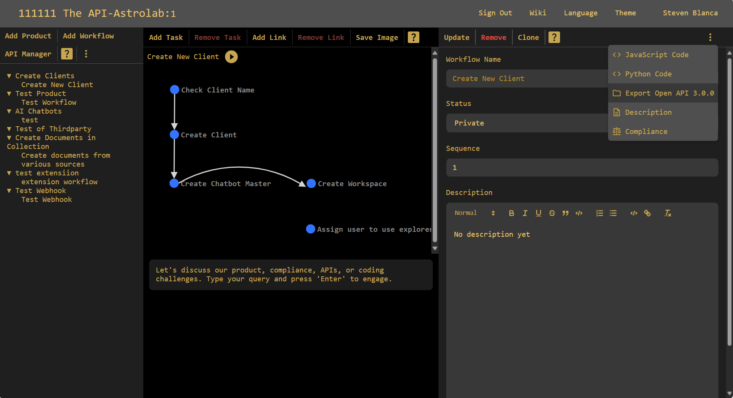Toggle italic formatting in description editor

tap(525, 213)
